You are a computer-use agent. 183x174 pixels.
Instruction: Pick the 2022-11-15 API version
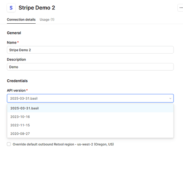(x=90, y=125)
